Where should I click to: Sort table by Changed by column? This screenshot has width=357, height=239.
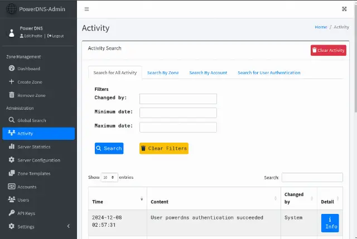[299, 198]
